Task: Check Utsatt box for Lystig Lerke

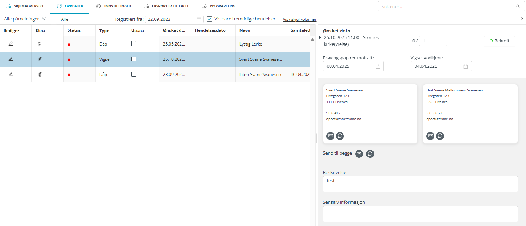Action: click(x=134, y=44)
